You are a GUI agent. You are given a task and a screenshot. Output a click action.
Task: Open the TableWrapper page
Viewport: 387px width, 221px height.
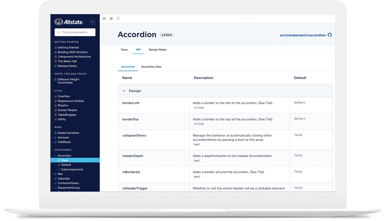(x=67, y=115)
